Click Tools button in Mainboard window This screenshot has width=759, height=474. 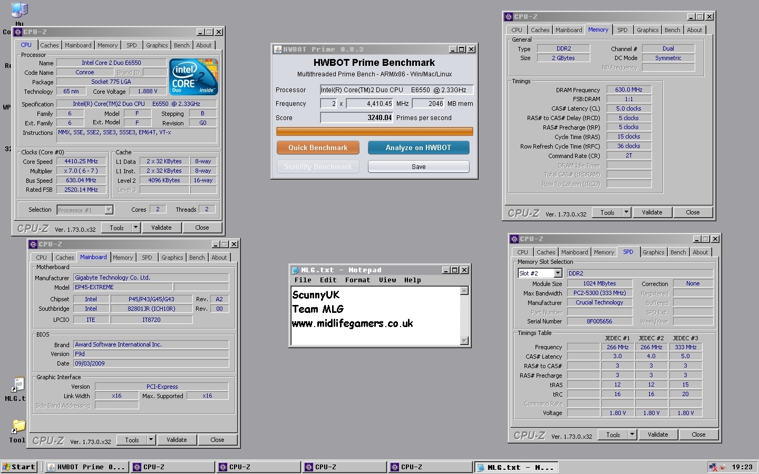(132, 440)
